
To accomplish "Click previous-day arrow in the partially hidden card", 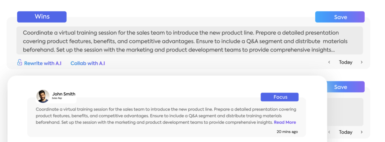I will 329,132.
